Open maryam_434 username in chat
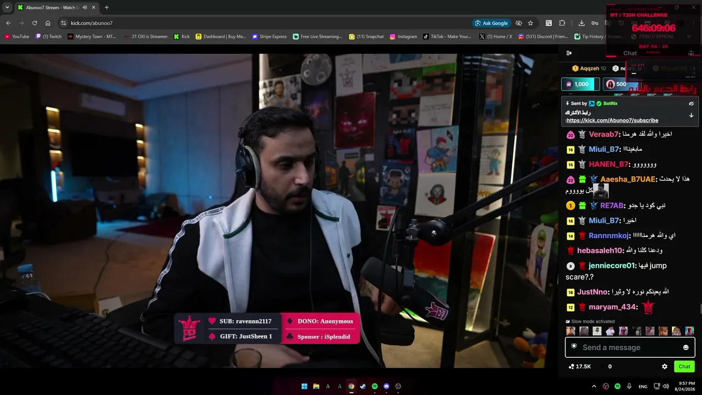Image resolution: width=702 pixels, height=395 pixels. tap(613, 307)
